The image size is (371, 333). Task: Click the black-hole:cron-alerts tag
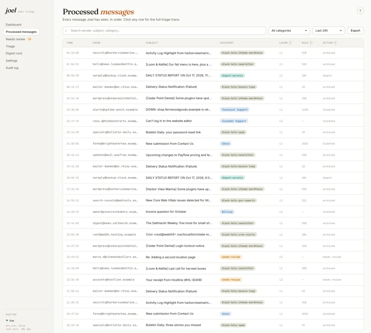(x=238, y=235)
